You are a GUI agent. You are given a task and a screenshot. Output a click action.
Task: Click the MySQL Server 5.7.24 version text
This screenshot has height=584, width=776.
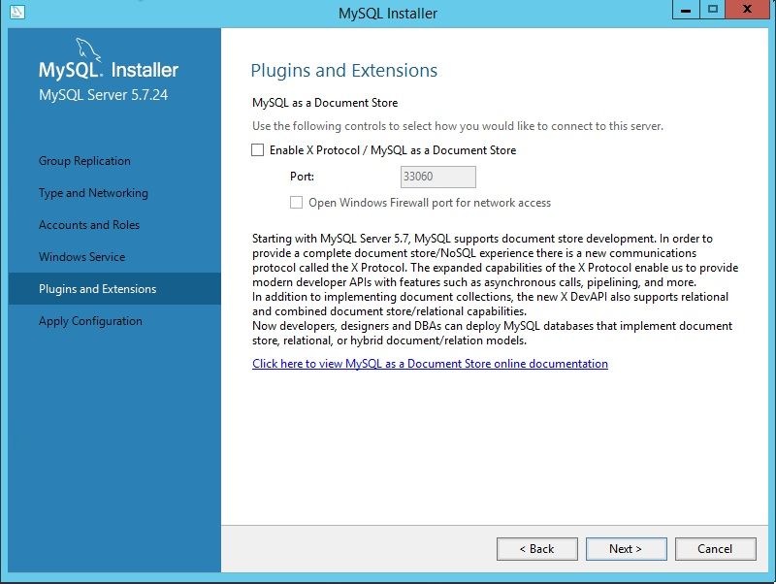click(104, 95)
